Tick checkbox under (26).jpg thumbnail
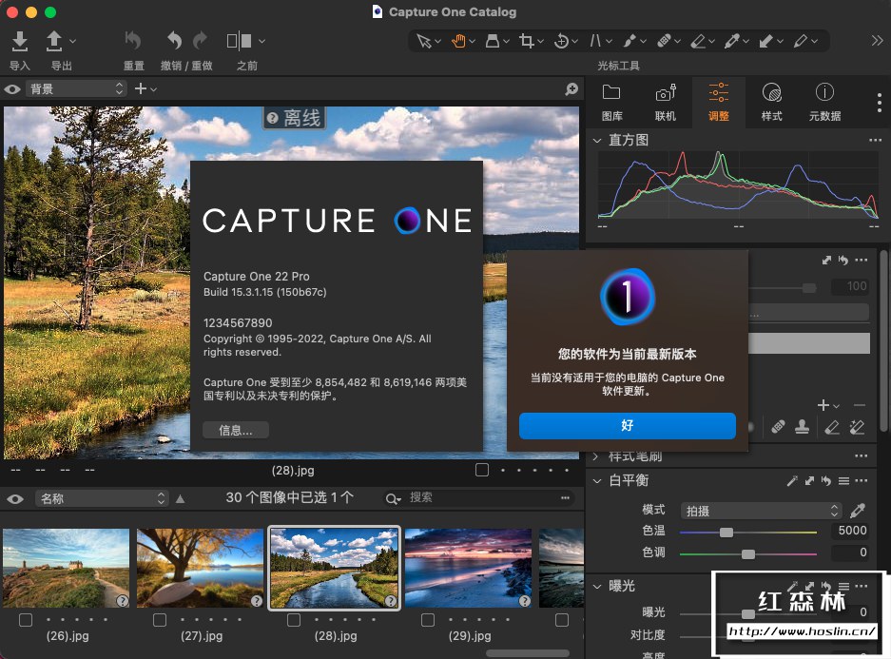This screenshot has width=891, height=659. click(x=26, y=620)
